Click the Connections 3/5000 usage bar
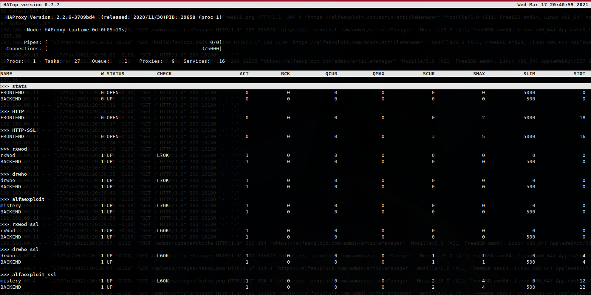The width and height of the screenshot is (591, 295). pos(134,49)
